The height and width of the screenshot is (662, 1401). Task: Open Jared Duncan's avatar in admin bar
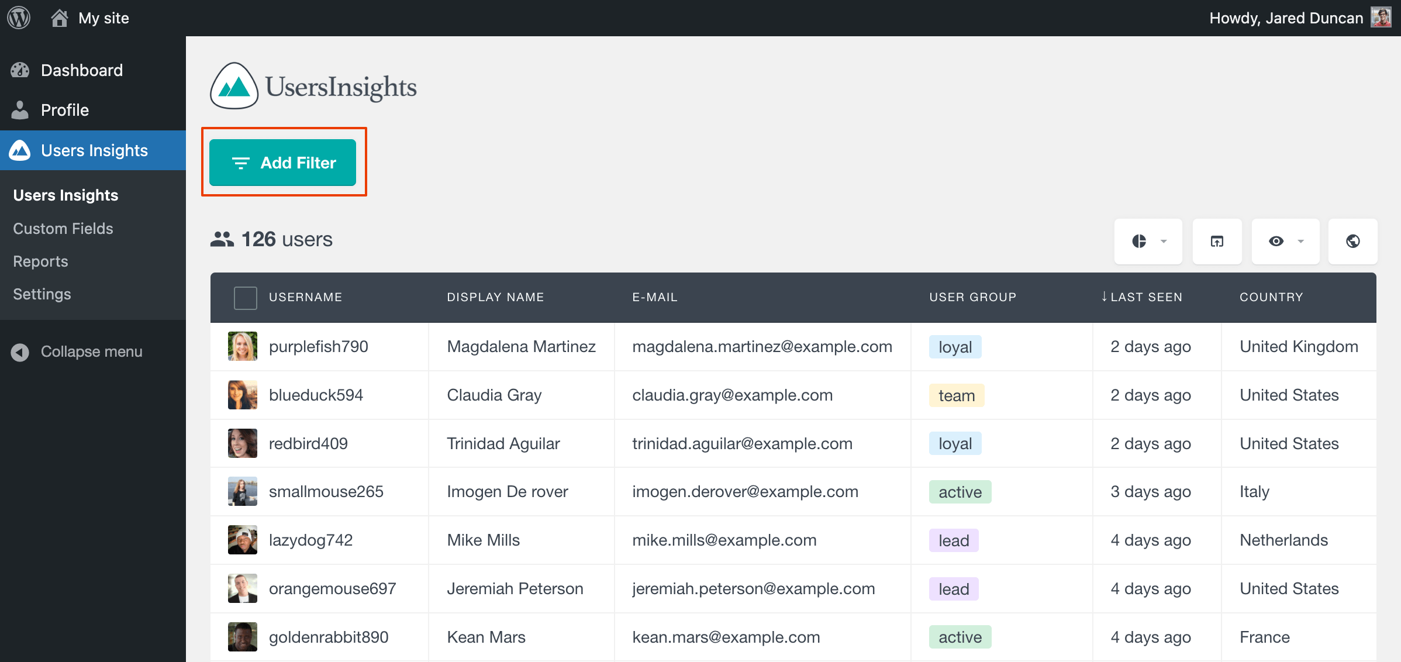(1381, 18)
